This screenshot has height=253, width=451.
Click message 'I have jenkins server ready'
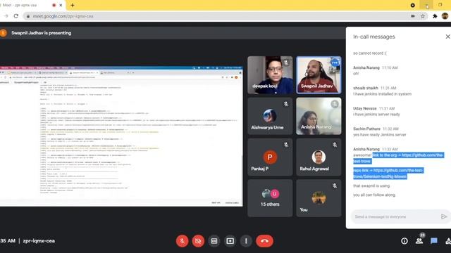pos(376,114)
